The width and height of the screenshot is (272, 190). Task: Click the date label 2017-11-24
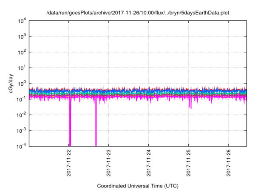148,163
